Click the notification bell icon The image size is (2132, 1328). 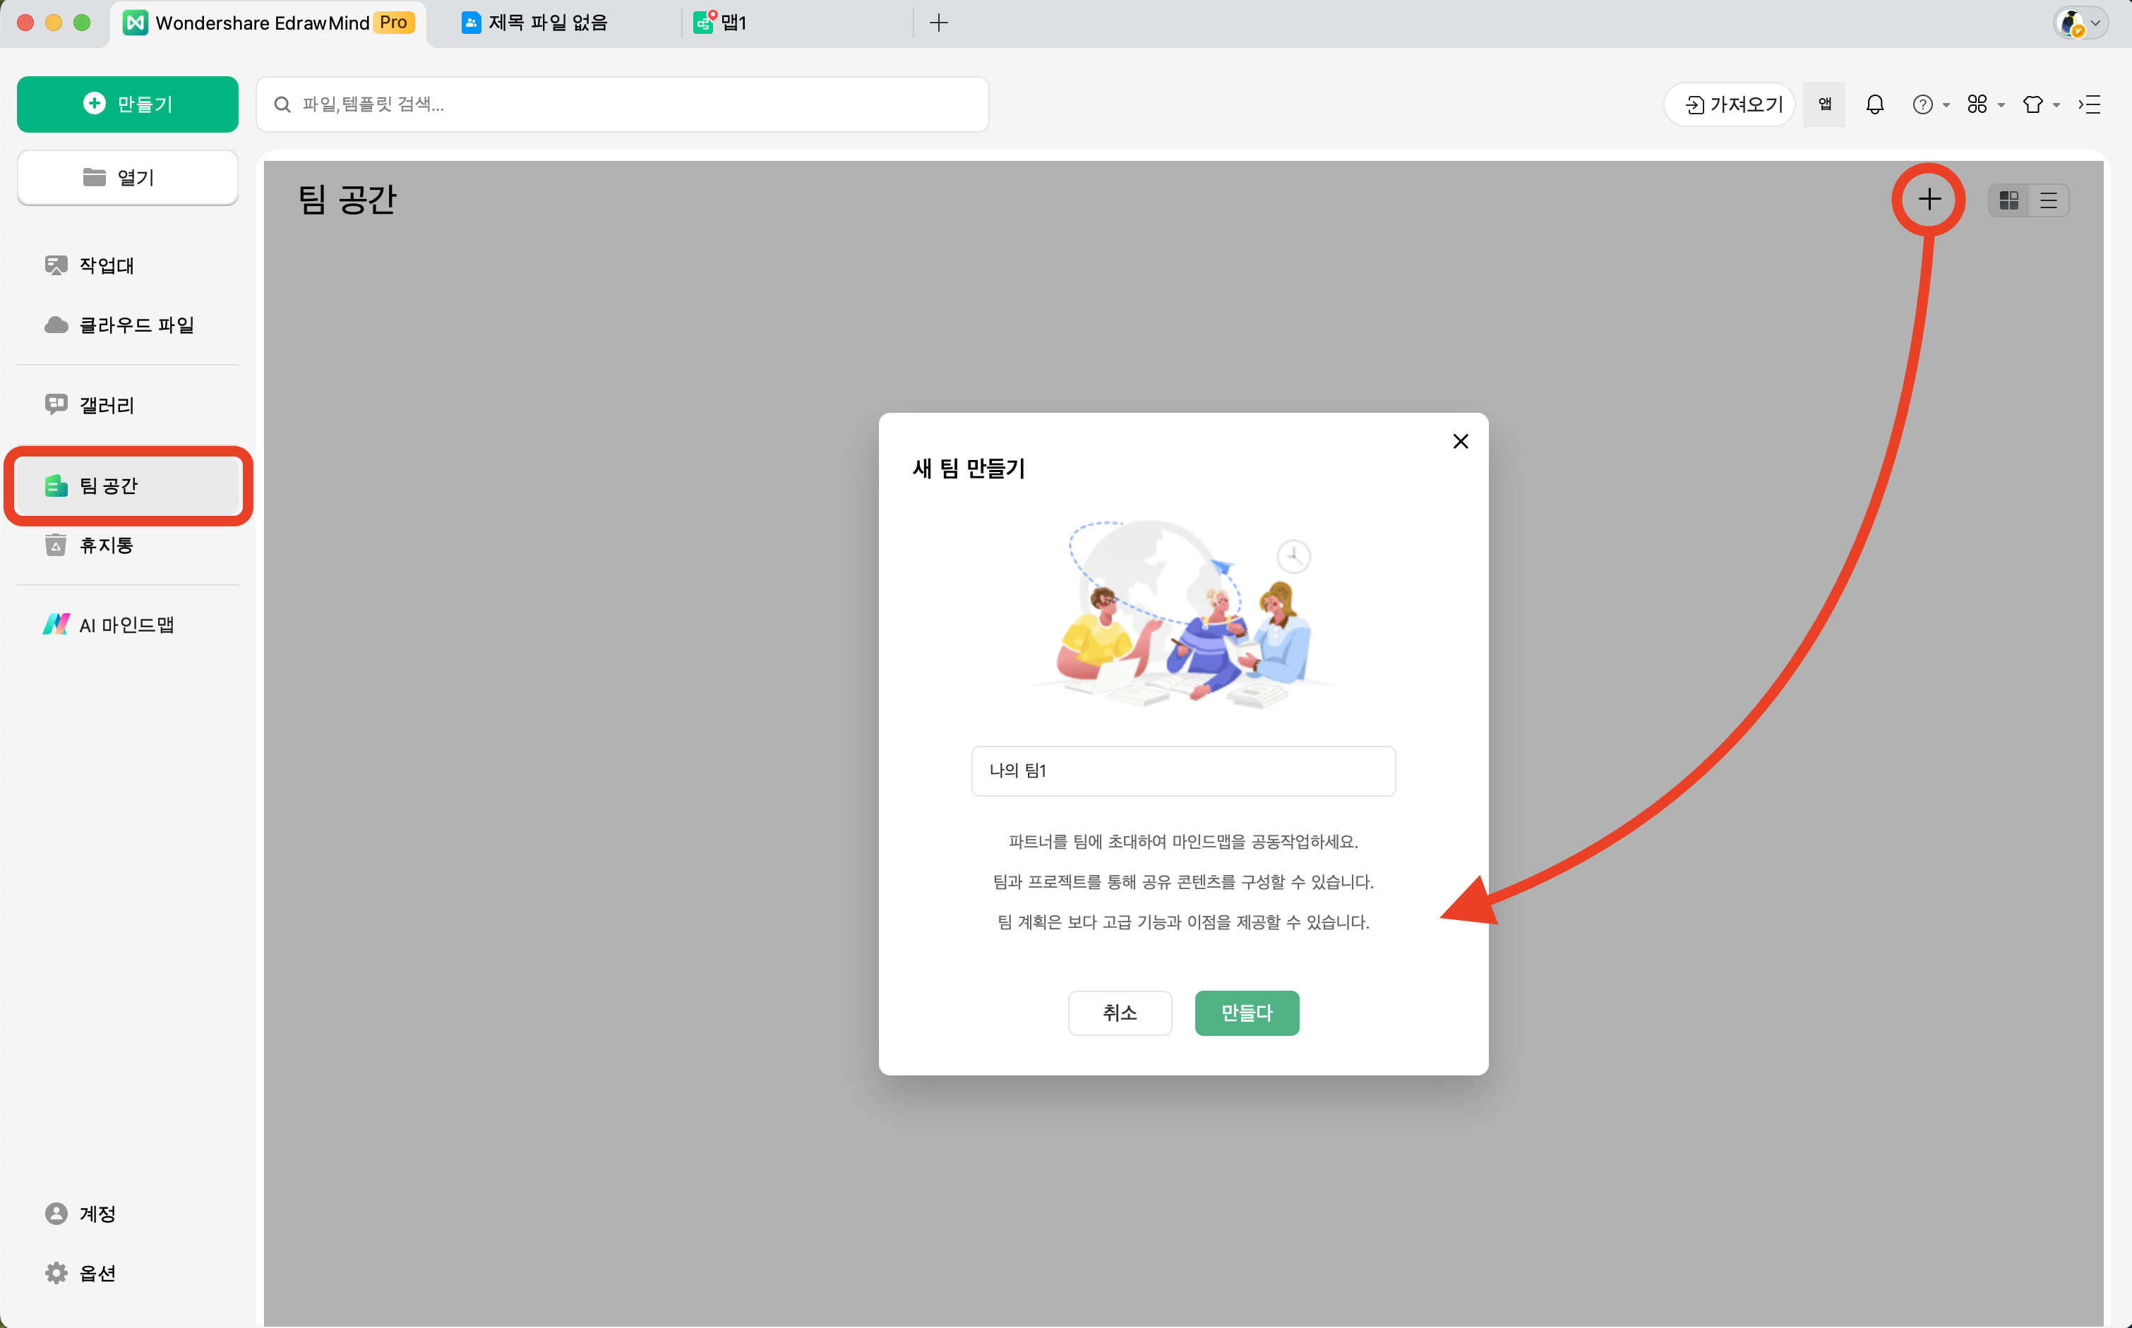coord(1874,104)
